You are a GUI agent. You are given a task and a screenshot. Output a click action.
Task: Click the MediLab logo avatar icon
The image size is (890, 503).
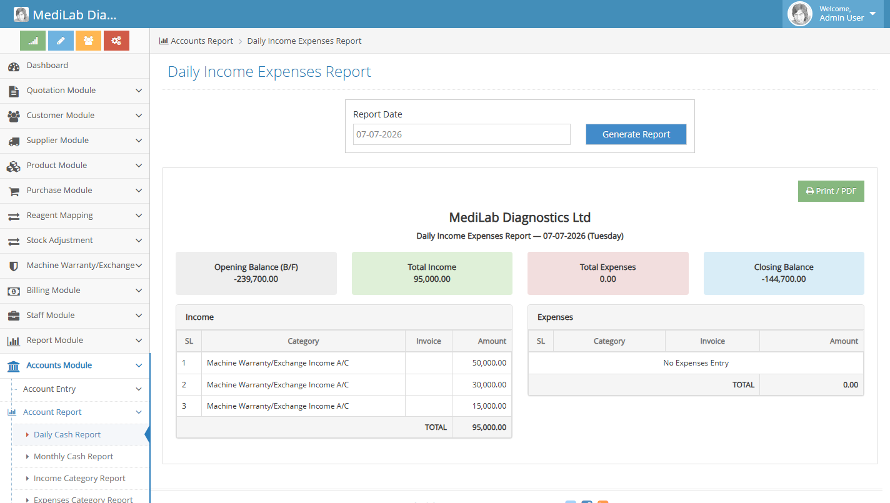pyautogui.click(x=21, y=14)
